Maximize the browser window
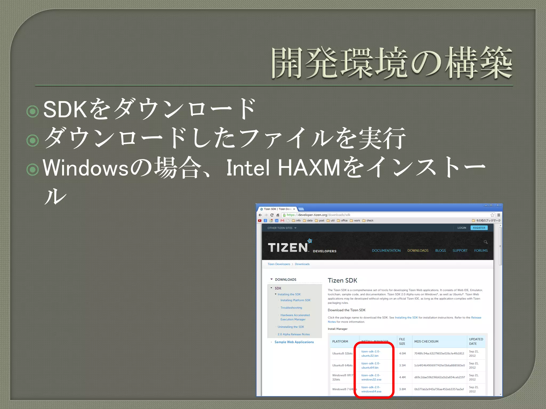 point(491,205)
